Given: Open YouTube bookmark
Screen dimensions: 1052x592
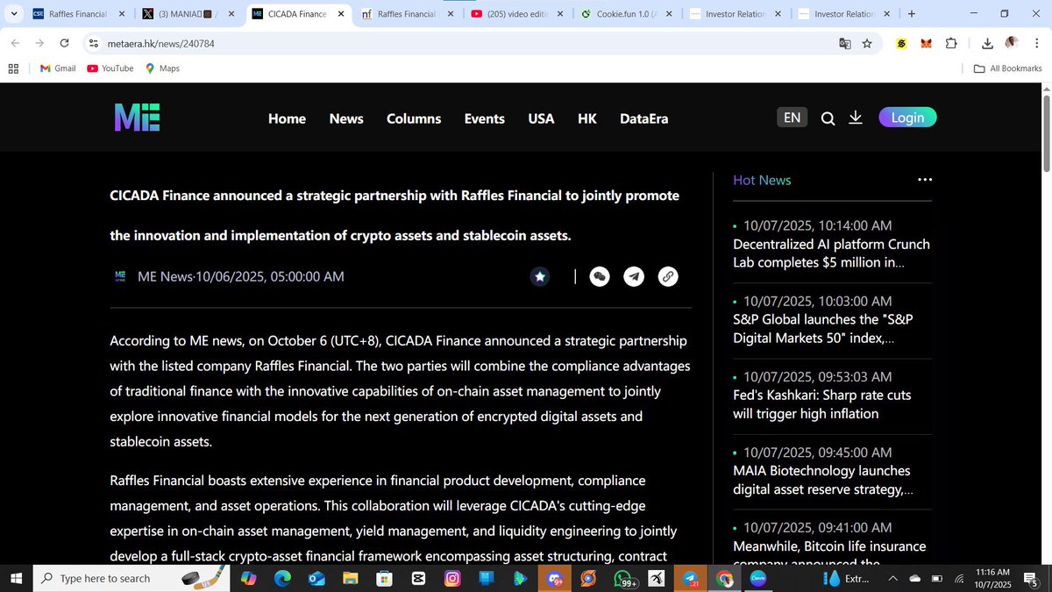Looking at the screenshot, I should click(x=110, y=68).
